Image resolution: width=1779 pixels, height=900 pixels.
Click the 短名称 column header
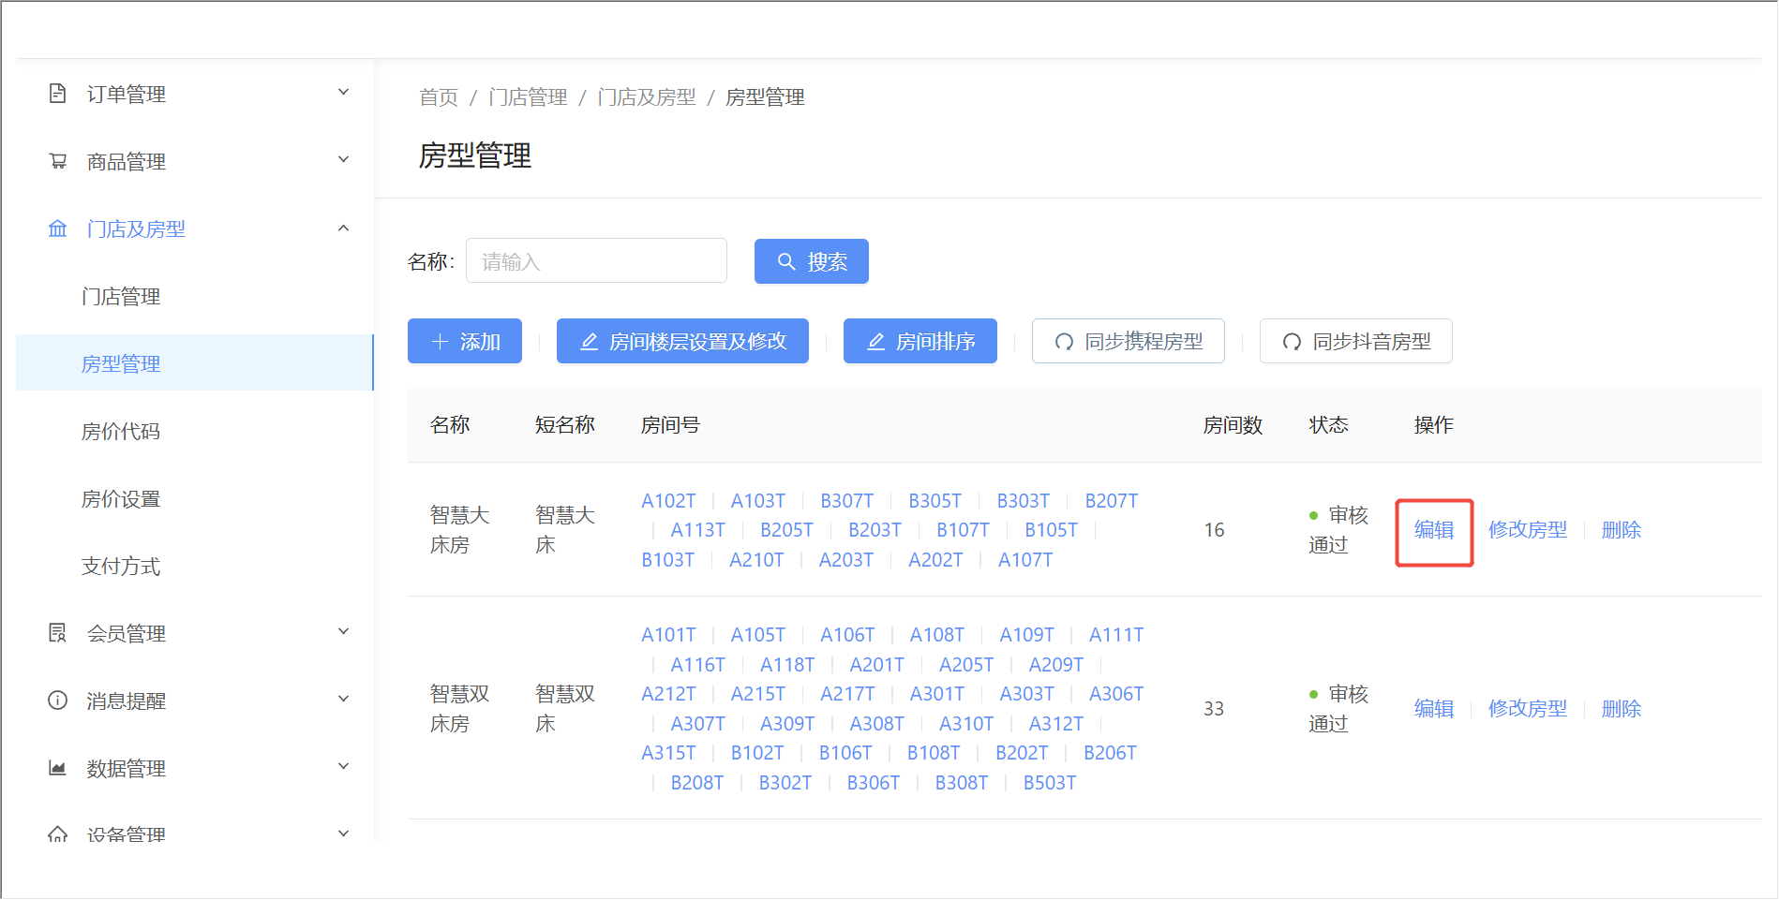click(x=565, y=425)
